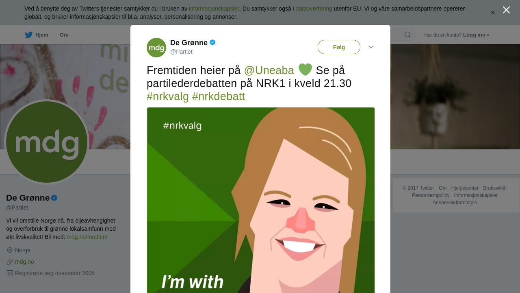Follow De Grønne with Følg button
The image size is (520, 293).
pyautogui.click(x=339, y=47)
